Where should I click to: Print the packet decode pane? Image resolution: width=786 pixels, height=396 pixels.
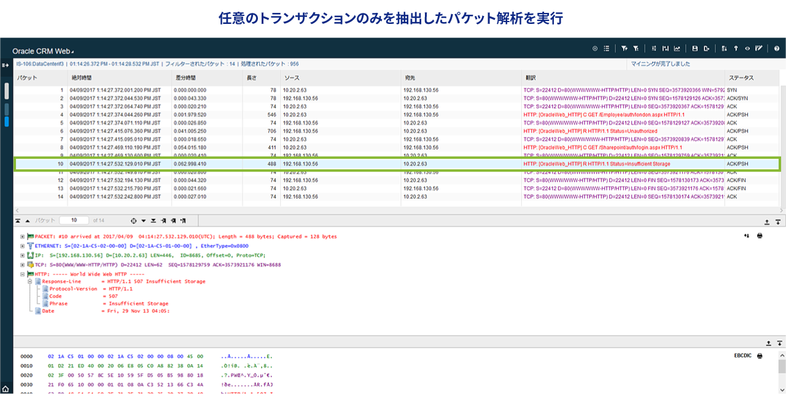point(760,236)
